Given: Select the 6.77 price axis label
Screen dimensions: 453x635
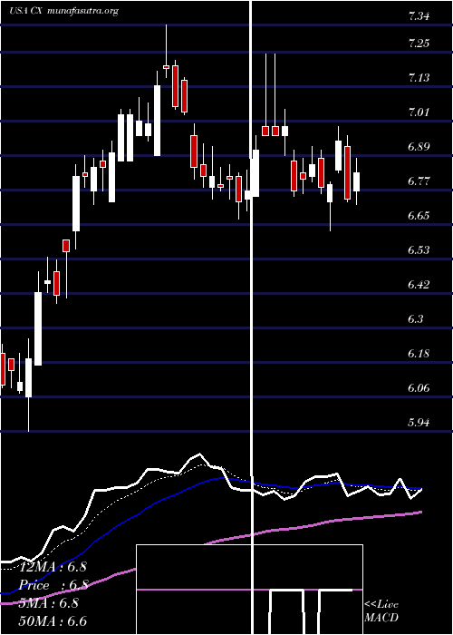Looking at the screenshot, I should pos(419,181).
